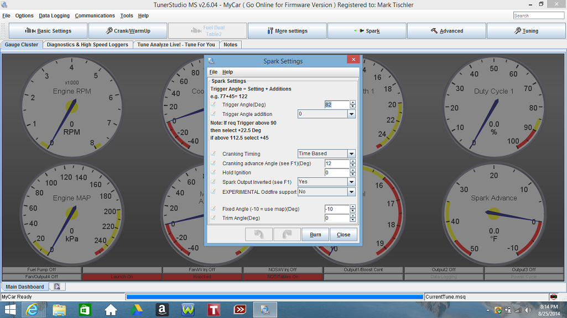Click the help icon next to Cranking Timing
567x318 pixels.
click(214, 154)
